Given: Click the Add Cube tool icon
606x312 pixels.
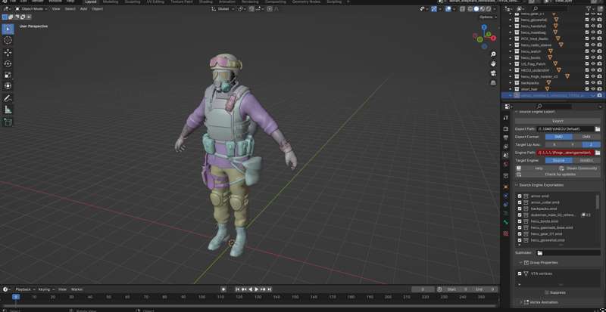Looking at the screenshot, I should (8, 122).
